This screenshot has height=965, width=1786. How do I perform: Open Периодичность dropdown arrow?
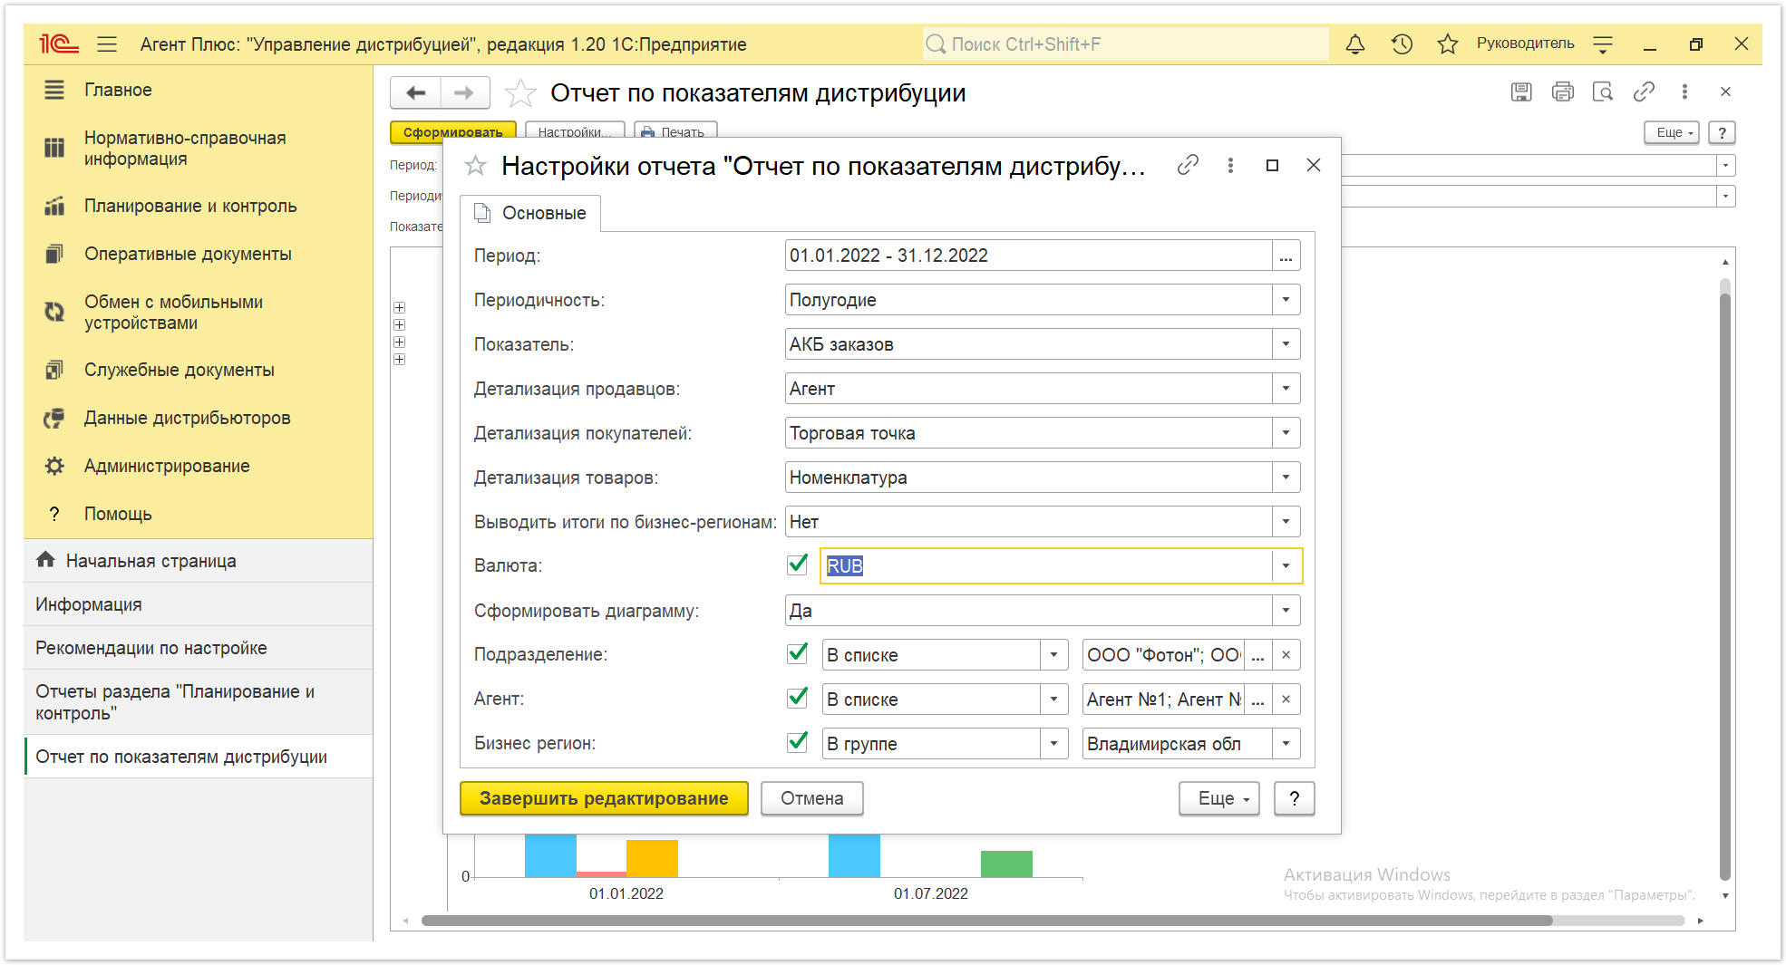click(x=1286, y=300)
